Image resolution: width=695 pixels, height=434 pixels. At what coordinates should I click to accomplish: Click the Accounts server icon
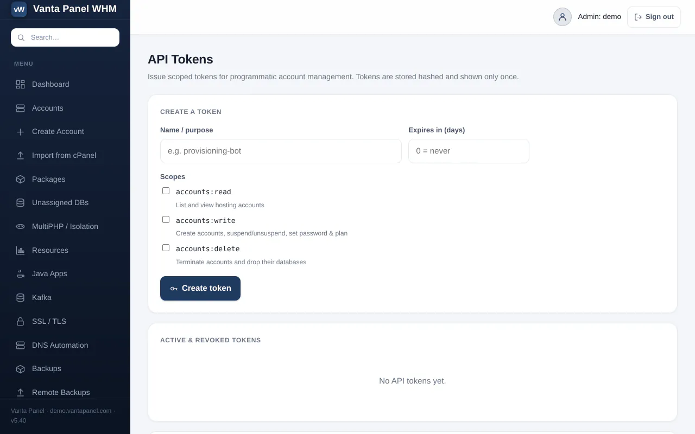pyautogui.click(x=20, y=108)
